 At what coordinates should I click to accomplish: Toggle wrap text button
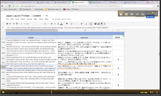coord(91,24)
